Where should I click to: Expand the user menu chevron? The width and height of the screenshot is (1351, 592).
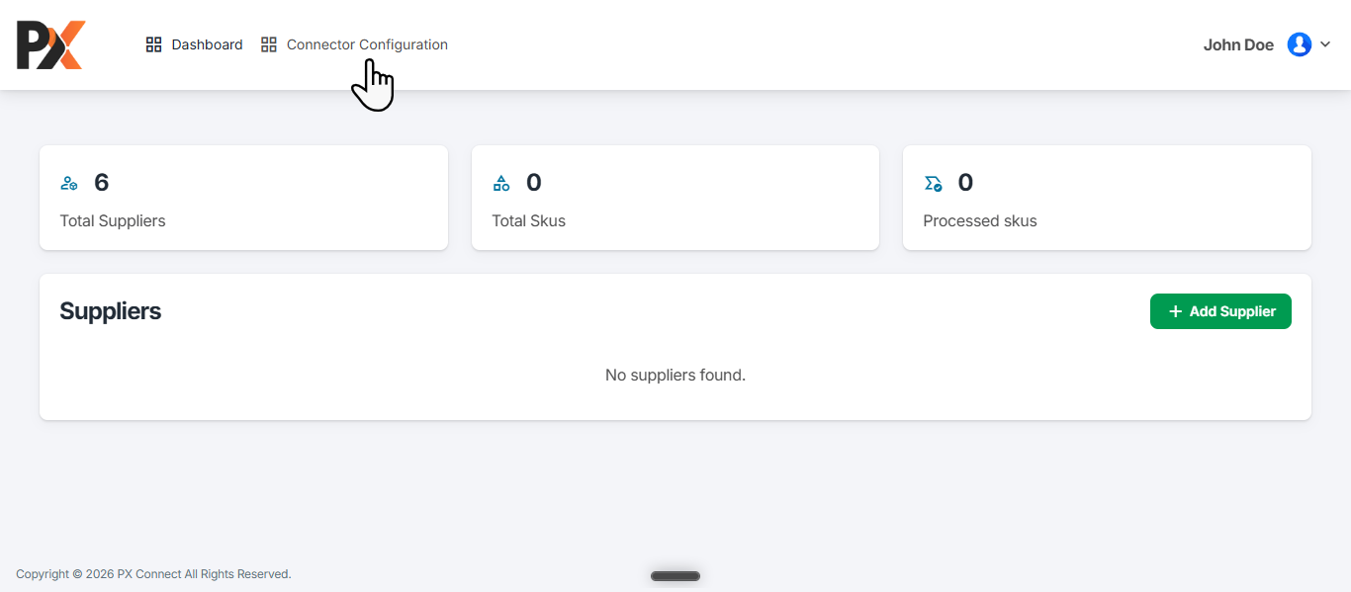pos(1325,44)
